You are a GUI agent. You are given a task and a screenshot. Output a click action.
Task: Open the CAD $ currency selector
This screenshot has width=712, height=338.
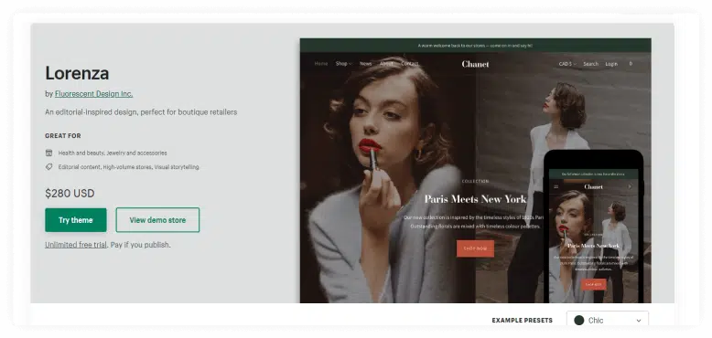pos(567,64)
